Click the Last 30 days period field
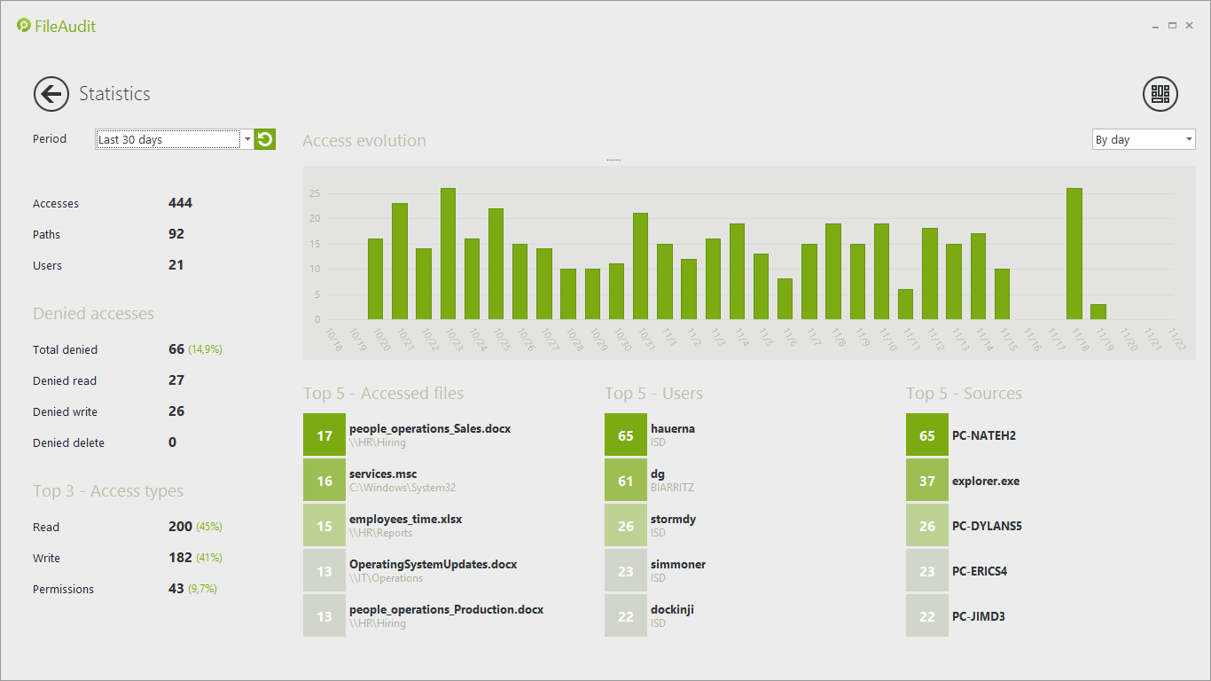 point(168,139)
